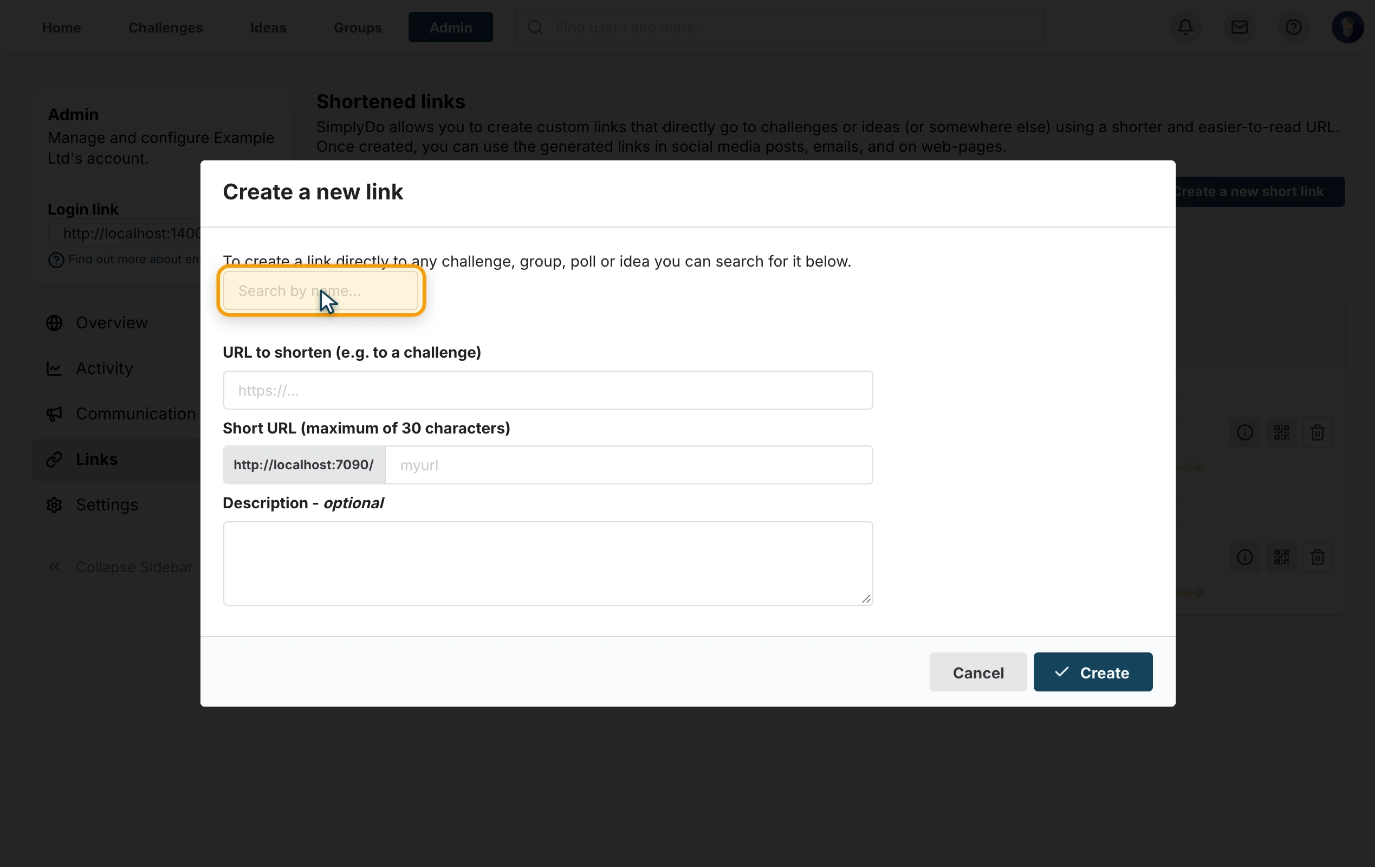Cancel the Create a new link dialog
This screenshot has width=1387, height=867.
pyautogui.click(x=978, y=672)
